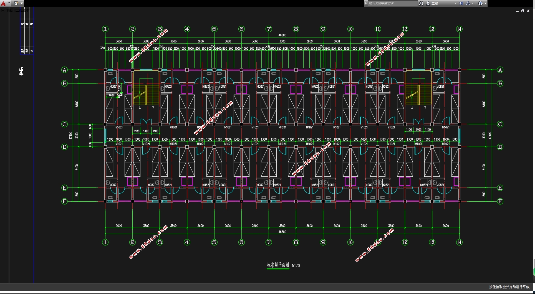Click the user sign-in person icon

tap(428, 3)
